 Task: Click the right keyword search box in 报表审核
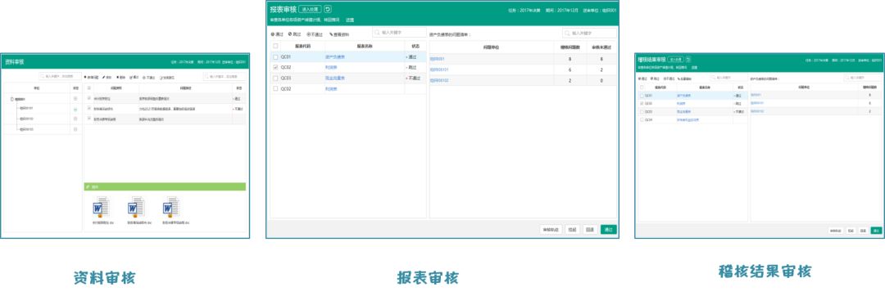click(589, 34)
